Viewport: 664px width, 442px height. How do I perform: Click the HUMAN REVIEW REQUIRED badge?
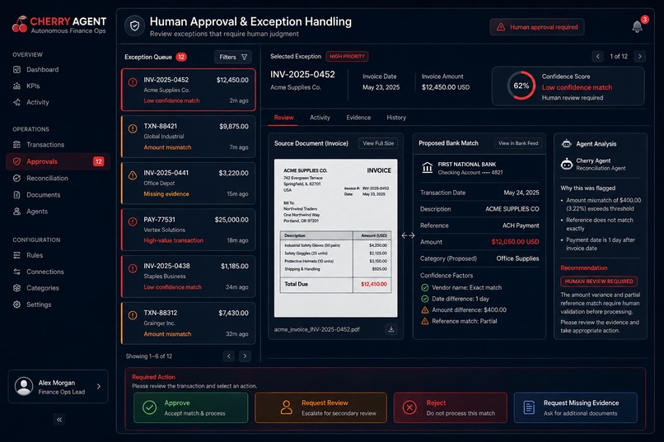pyautogui.click(x=599, y=281)
